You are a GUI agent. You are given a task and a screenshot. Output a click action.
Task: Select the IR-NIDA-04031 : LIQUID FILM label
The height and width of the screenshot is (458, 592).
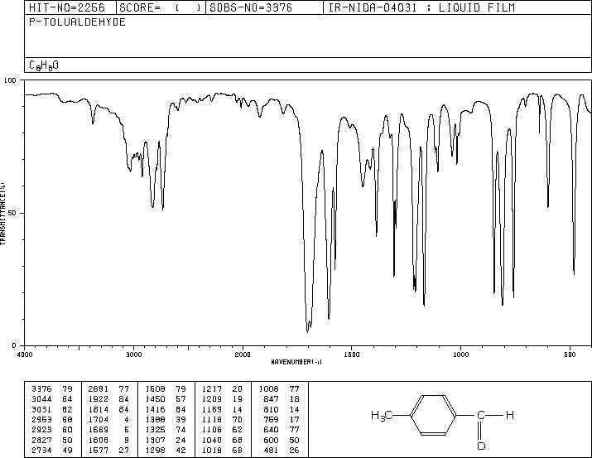pyautogui.click(x=421, y=7)
